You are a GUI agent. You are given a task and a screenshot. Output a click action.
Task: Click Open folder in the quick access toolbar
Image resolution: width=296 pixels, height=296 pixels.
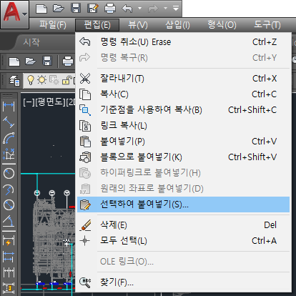[x=59, y=9]
